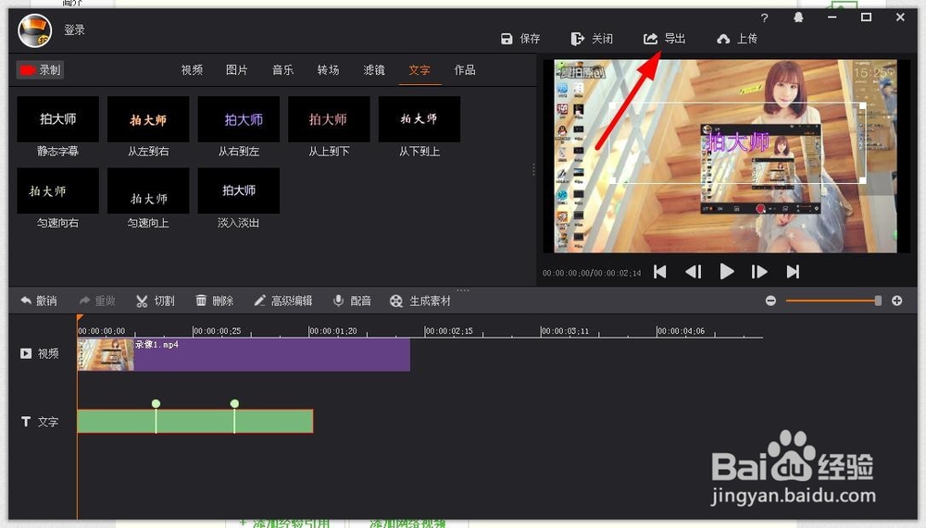This screenshot has height=528, width=926.
Task: Select the 静态字幕 text preset
Action: pyautogui.click(x=57, y=120)
